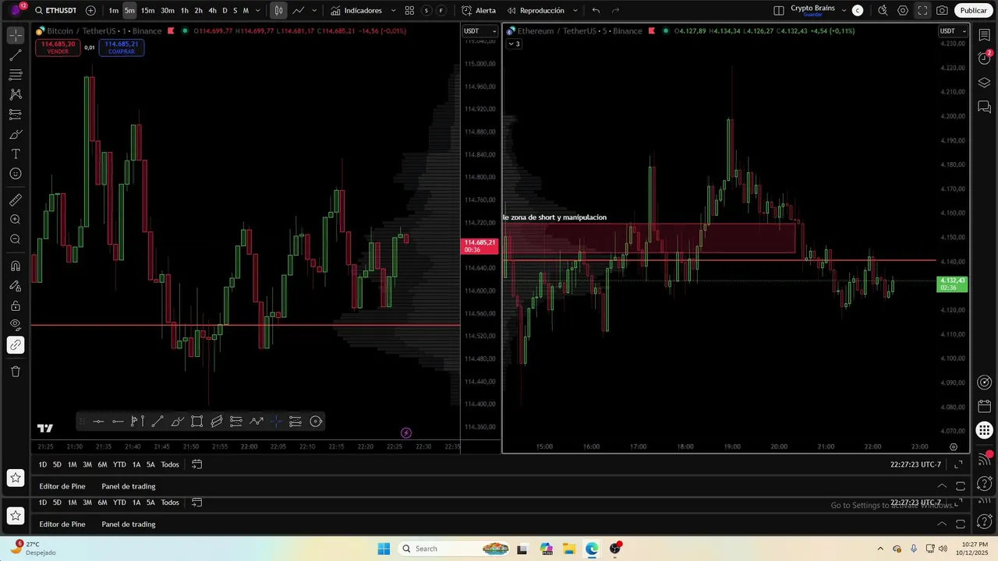This screenshot has width=998, height=561.
Task: Open USDT currency dropdown on Ethereum chart
Action: tap(953, 31)
